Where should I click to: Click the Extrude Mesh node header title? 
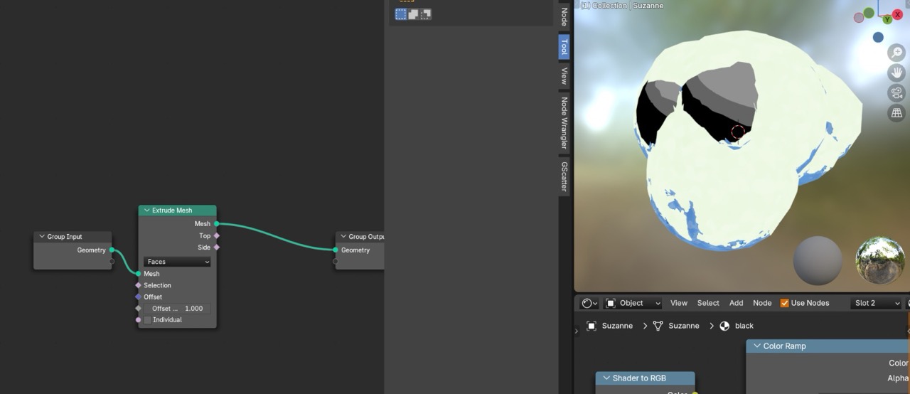pos(172,211)
